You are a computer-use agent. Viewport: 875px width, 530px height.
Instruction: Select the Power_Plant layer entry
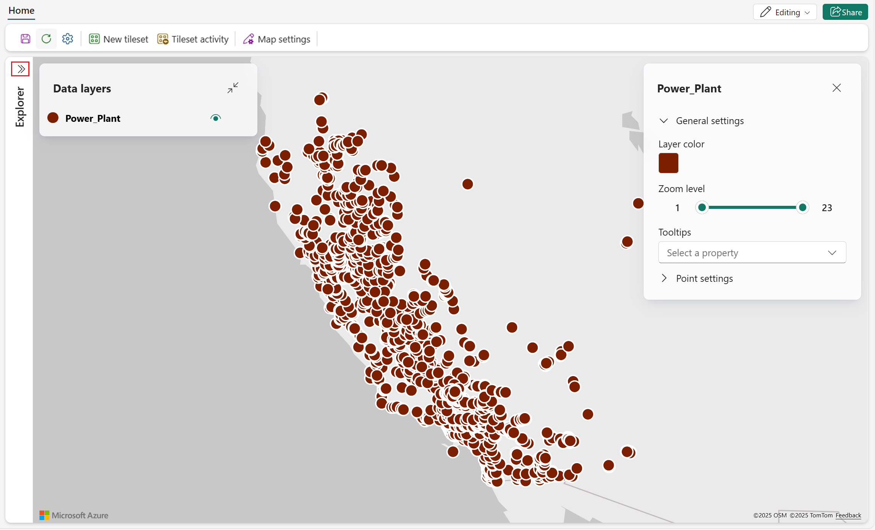pyautogui.click(x=93, y=118)
